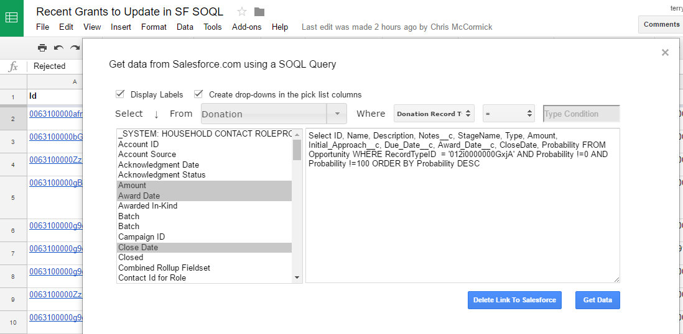Click the Print toolbar icon
The image size is (683, 334).
[x=42, y=48]
